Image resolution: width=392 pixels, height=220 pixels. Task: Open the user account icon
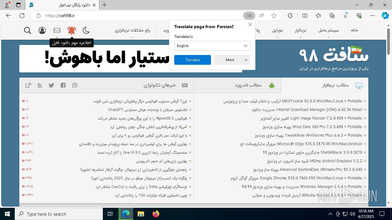click(42, 30)
